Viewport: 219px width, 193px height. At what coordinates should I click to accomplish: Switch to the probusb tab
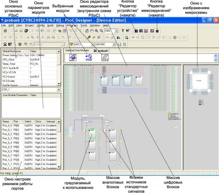coord(101,51)
